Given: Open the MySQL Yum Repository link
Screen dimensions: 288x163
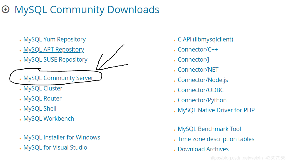Looking at the screenshot, I should [55, 39].
